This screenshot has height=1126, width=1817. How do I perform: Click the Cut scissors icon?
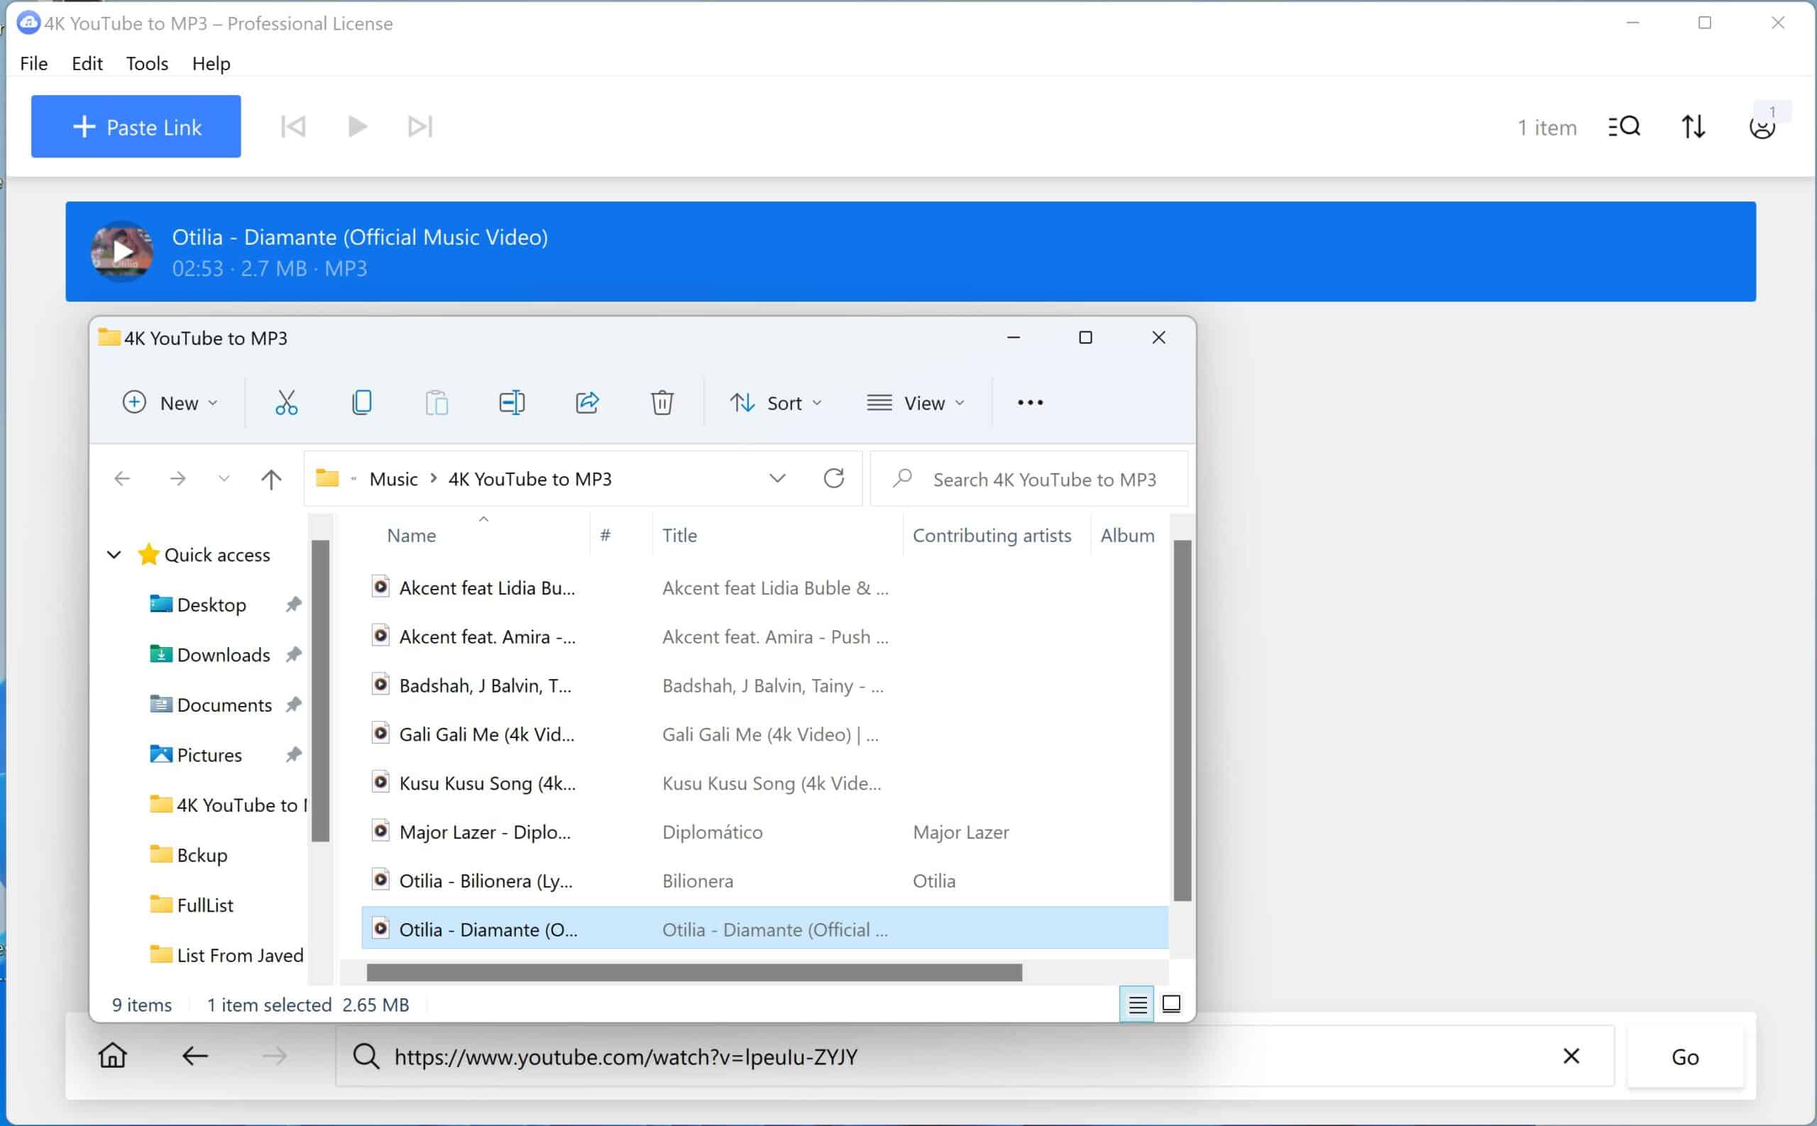coord(286,403)
